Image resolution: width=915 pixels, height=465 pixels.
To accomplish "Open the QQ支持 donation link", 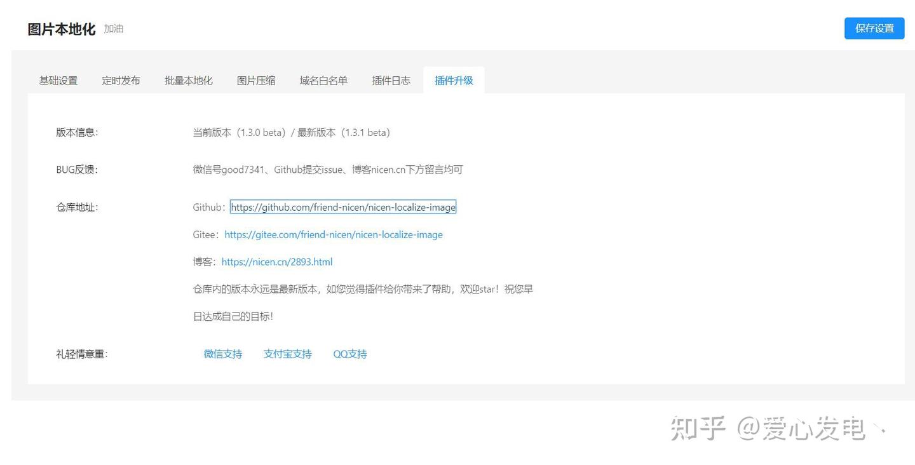I will pyautogui.click(x=349, y=354).
